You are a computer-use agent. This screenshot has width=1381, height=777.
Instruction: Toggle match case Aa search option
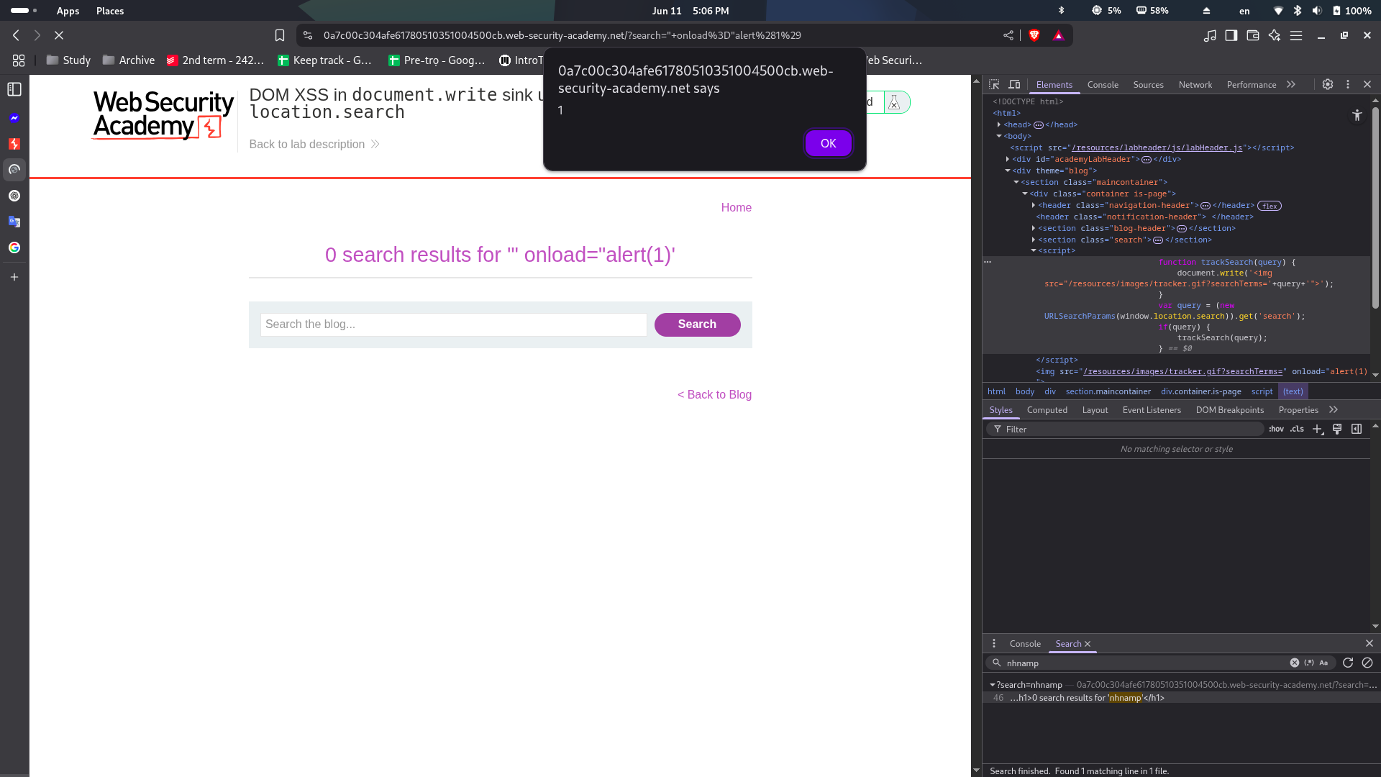1323,663
